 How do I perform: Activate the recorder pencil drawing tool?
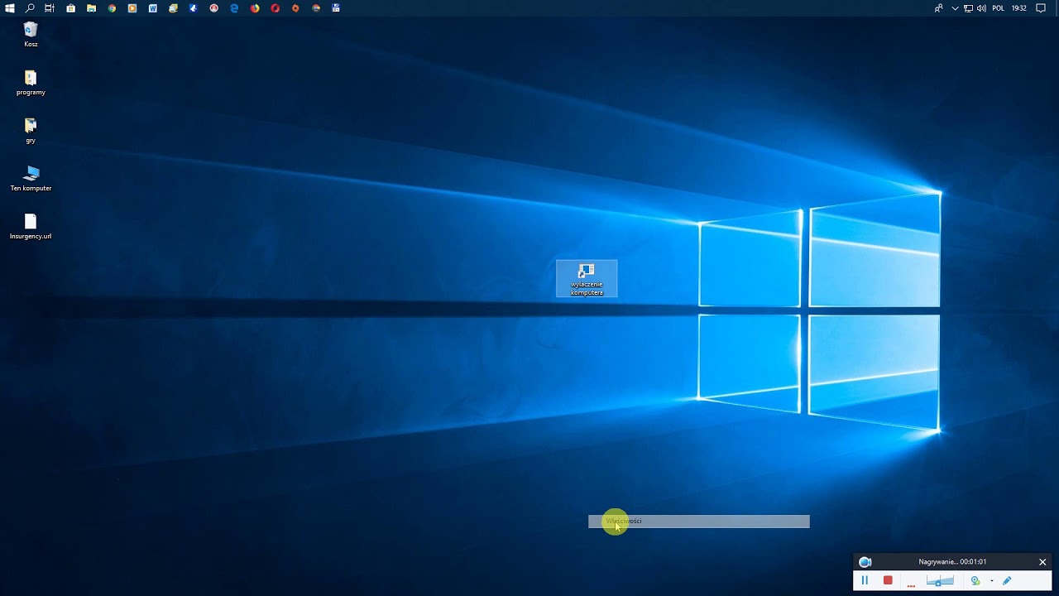1007,580
